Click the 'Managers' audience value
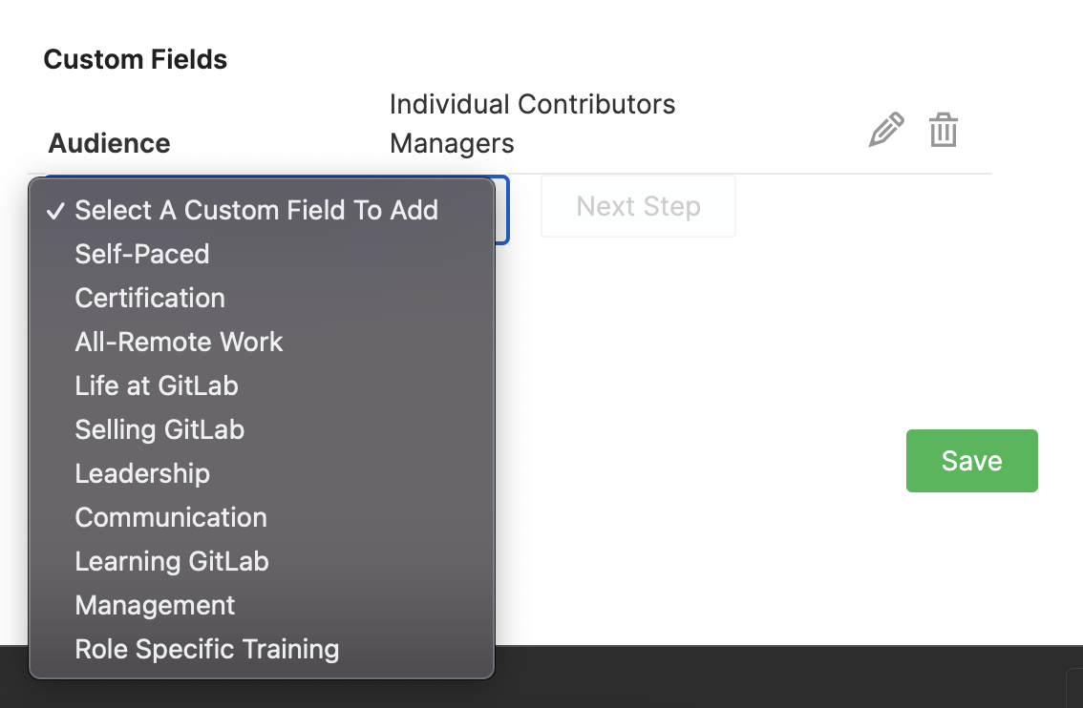1083x708 pixels. coord(451,144)
